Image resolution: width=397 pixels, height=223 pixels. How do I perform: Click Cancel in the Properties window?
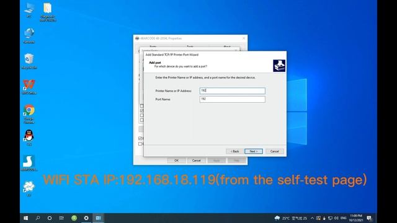point(196,160)
